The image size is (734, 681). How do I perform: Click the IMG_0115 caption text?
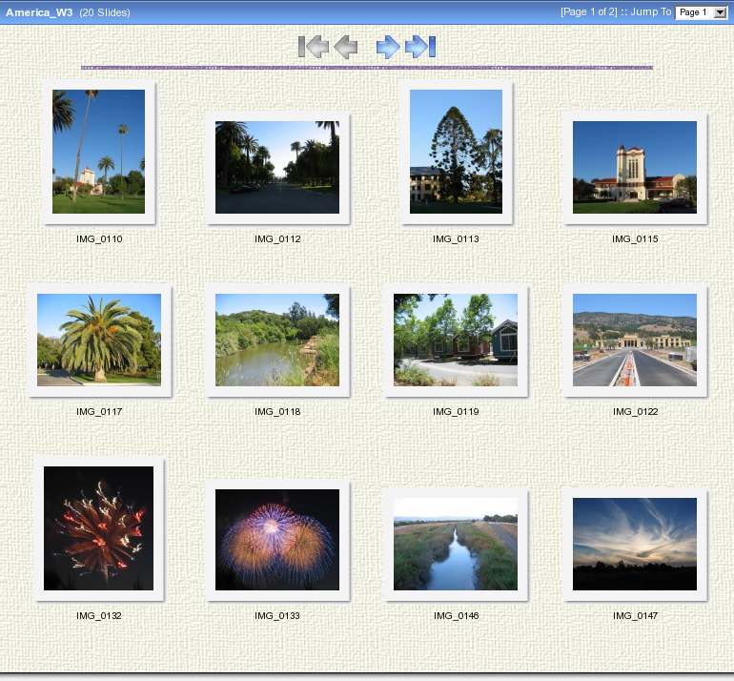click(x=635, y=238)
